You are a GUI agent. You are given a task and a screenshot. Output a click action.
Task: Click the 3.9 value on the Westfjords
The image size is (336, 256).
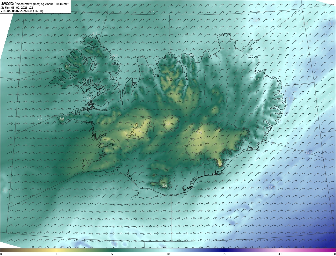(x=67, y=66)
